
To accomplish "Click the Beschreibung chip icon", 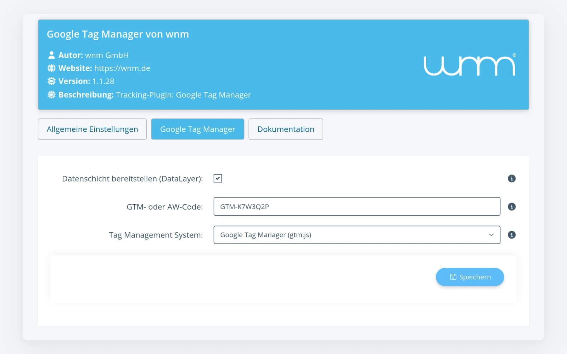I will point(51,95).
